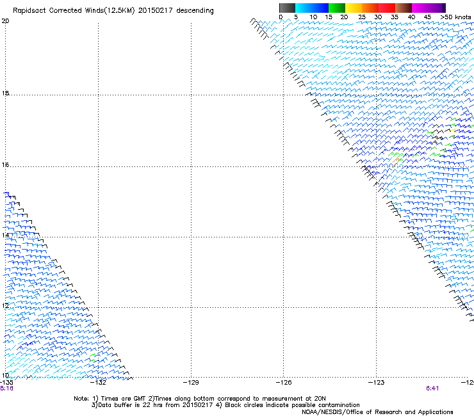Click the brown 35-40 knots legend swatch
This screenshot has width=474, height=416.
404,8
